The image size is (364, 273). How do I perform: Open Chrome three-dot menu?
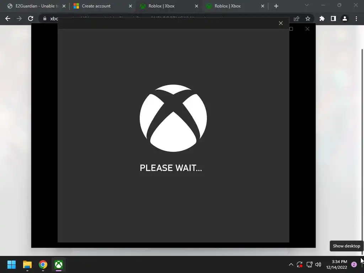[x=356, y=18]
